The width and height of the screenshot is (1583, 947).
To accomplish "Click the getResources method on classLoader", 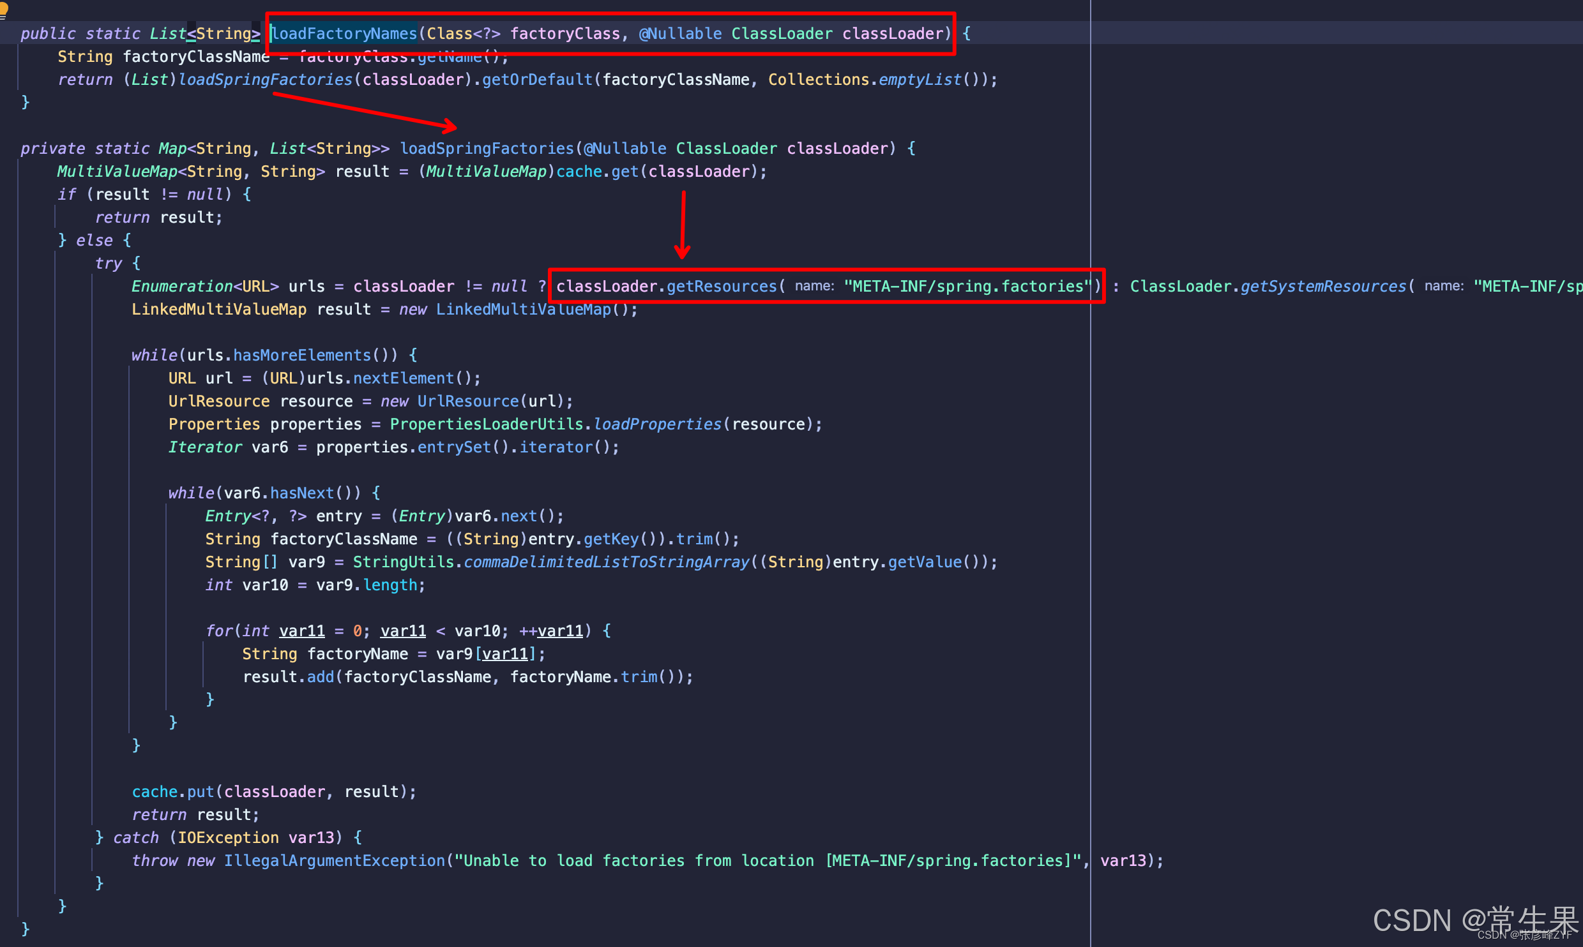I will pyautogui.click(x=720, y=286).
